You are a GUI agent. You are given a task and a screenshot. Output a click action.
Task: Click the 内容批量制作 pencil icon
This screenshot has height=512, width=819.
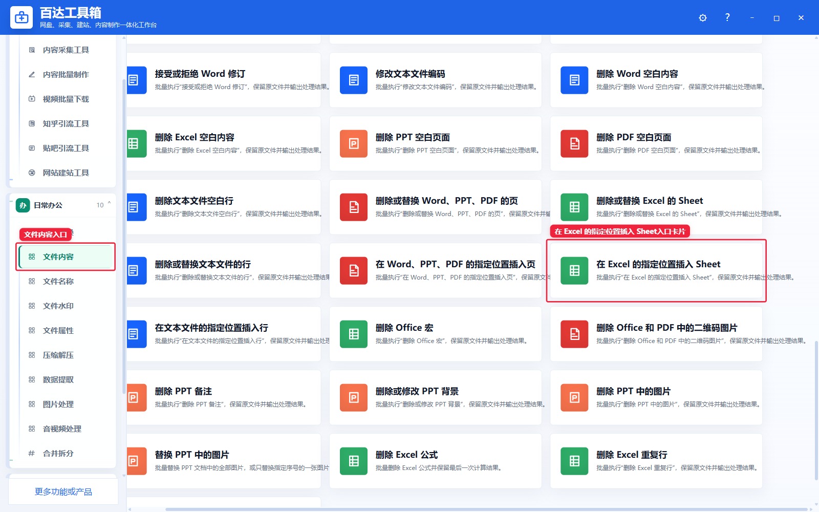pos(32,74)
